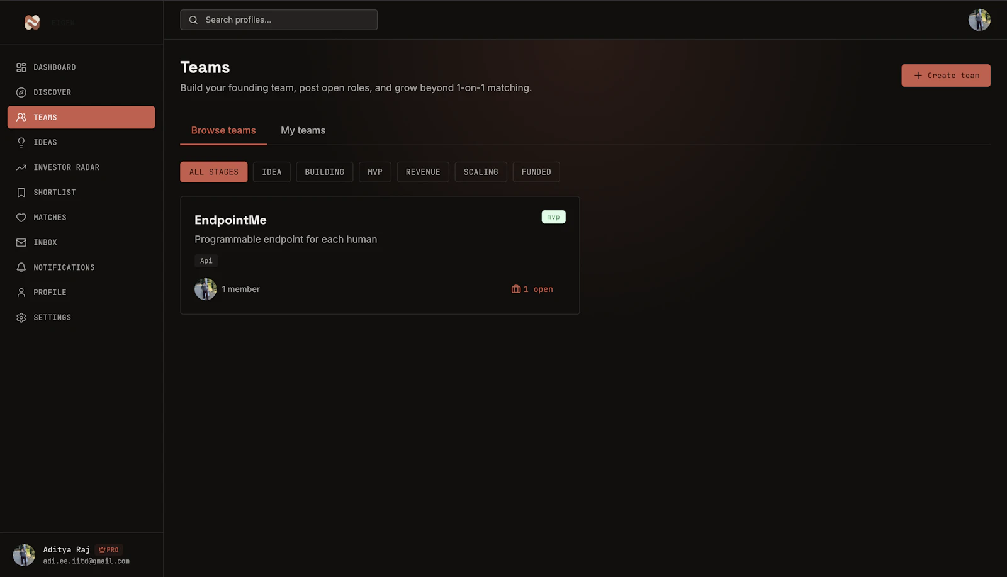This screenshot has height=577, width=1007.
Task: Open the Settings menu item
Action: pyautogui.click(x=81, y=318)
